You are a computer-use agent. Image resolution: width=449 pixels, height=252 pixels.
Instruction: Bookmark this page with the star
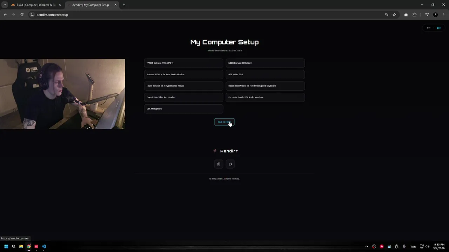[394, 15]
